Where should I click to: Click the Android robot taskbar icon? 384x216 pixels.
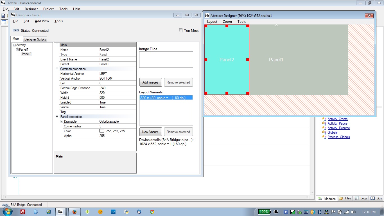pos(87,212)
